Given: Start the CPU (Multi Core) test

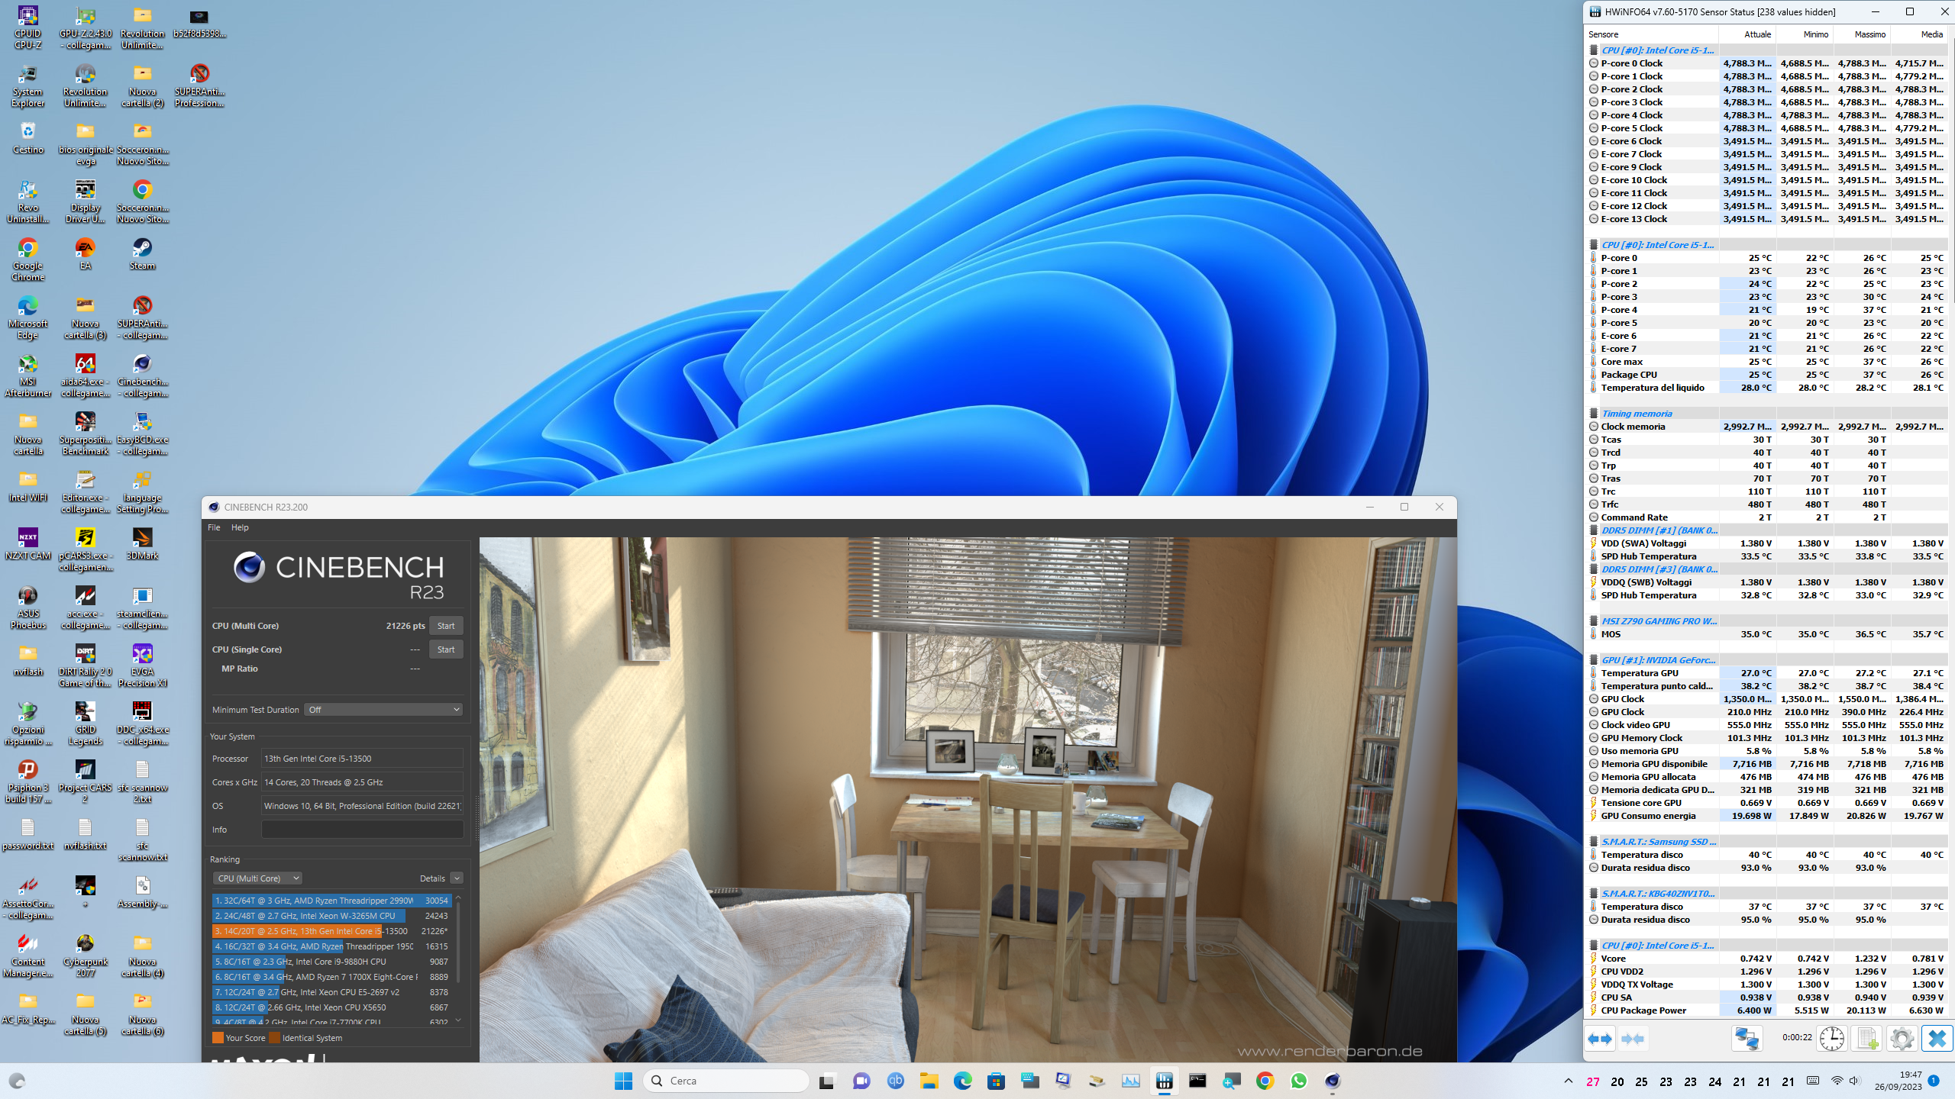Looking at the screenshot, I should [445, 626].
